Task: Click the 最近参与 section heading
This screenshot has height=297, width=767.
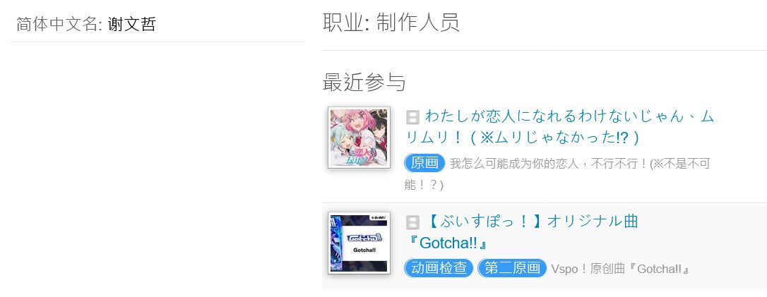Action: coord(364,82)
